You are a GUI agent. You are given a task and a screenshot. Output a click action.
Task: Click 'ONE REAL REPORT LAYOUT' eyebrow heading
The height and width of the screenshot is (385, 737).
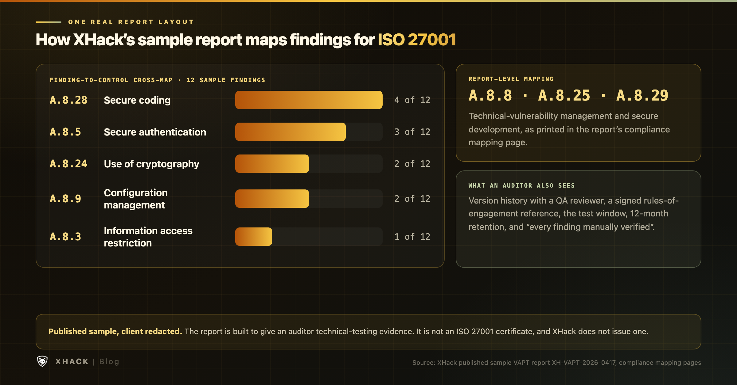point(131,22)
